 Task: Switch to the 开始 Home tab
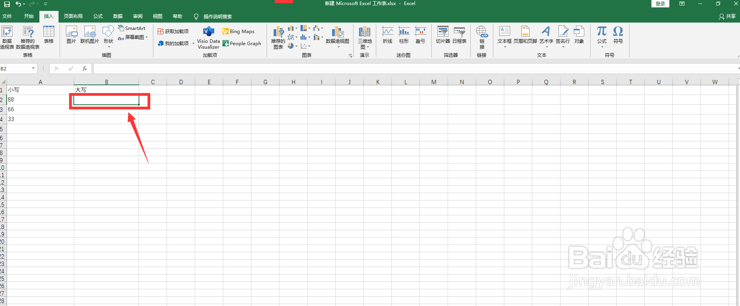pyautogui.click(x=29, y=16)
